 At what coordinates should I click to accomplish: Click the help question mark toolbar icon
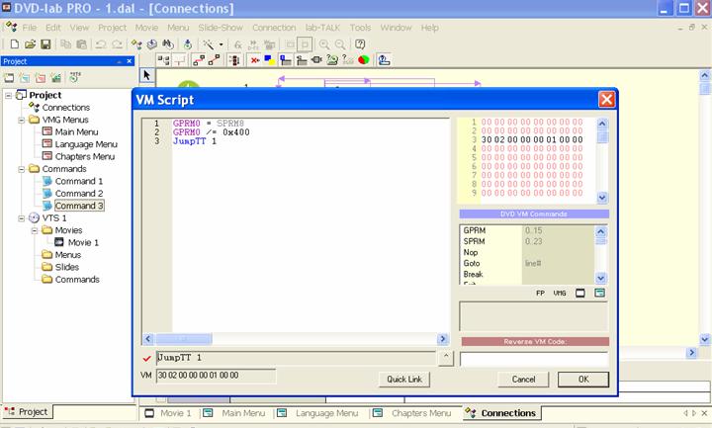(x=360, y=44)
